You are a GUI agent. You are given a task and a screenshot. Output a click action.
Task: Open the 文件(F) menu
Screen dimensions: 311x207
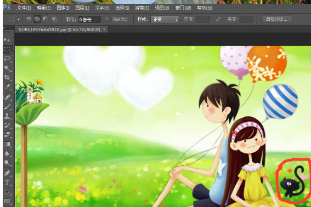(24, 8)
